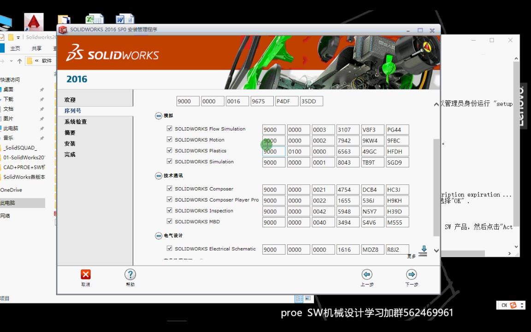531x332 pixels.
Task: Click the blue download arrow near 更多
Action: 423,248
